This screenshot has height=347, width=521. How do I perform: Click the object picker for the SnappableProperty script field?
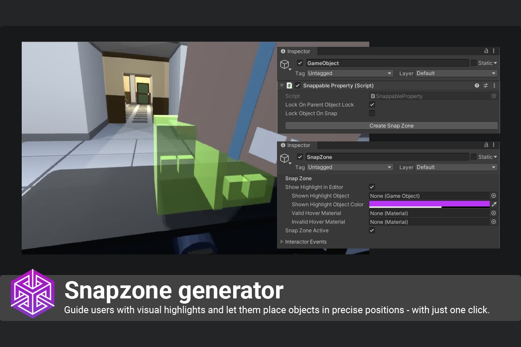pos(494,96)
